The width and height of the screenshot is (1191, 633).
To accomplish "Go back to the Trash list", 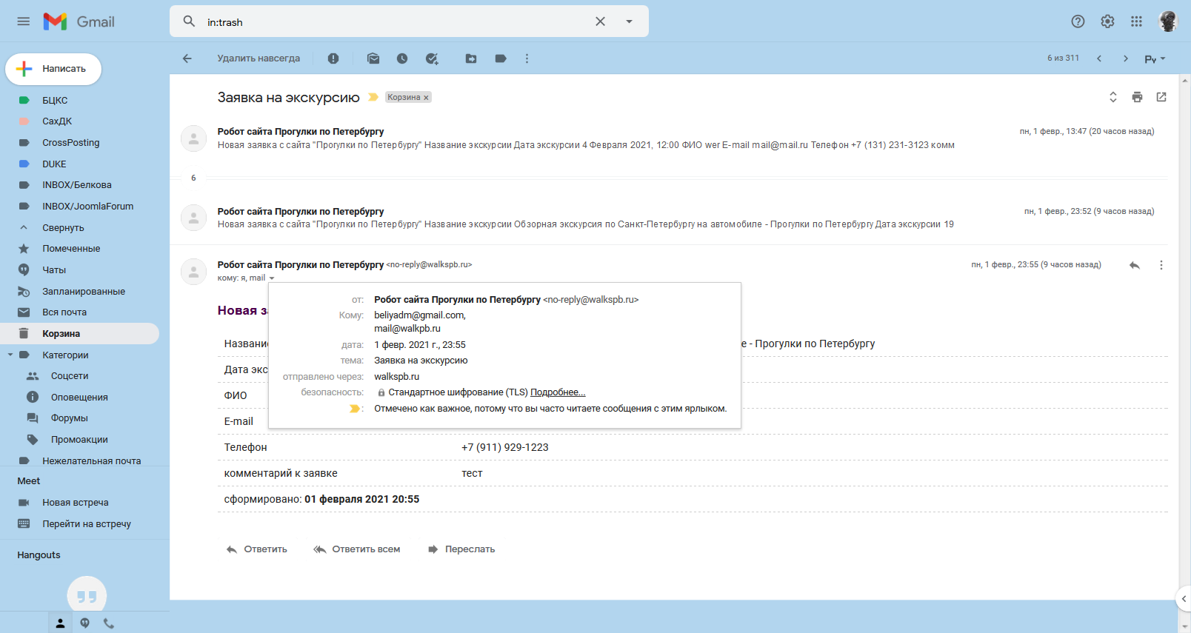I will point(187,58).
